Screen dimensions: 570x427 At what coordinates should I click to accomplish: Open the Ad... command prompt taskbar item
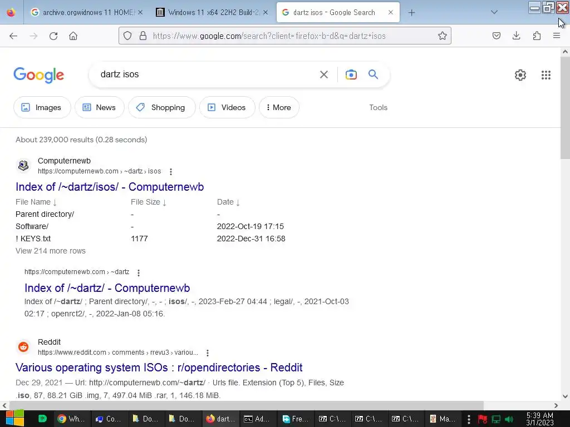click(257, 419)
